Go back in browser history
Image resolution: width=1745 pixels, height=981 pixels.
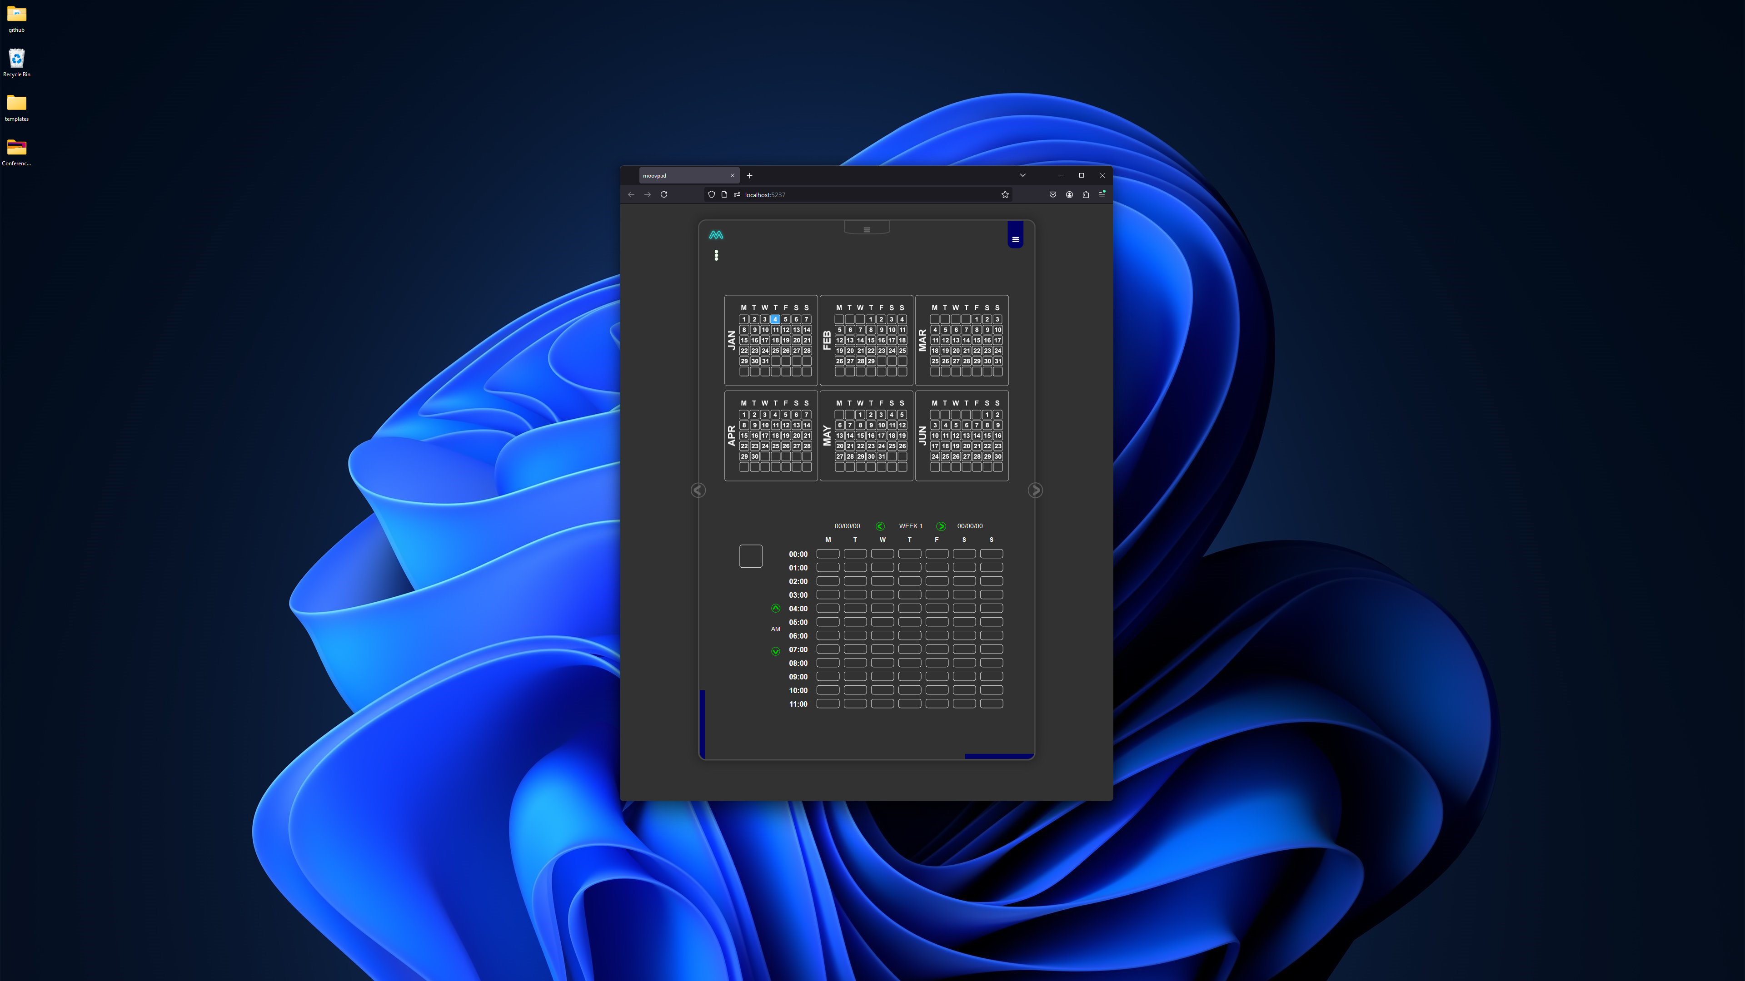click(631, 194)
